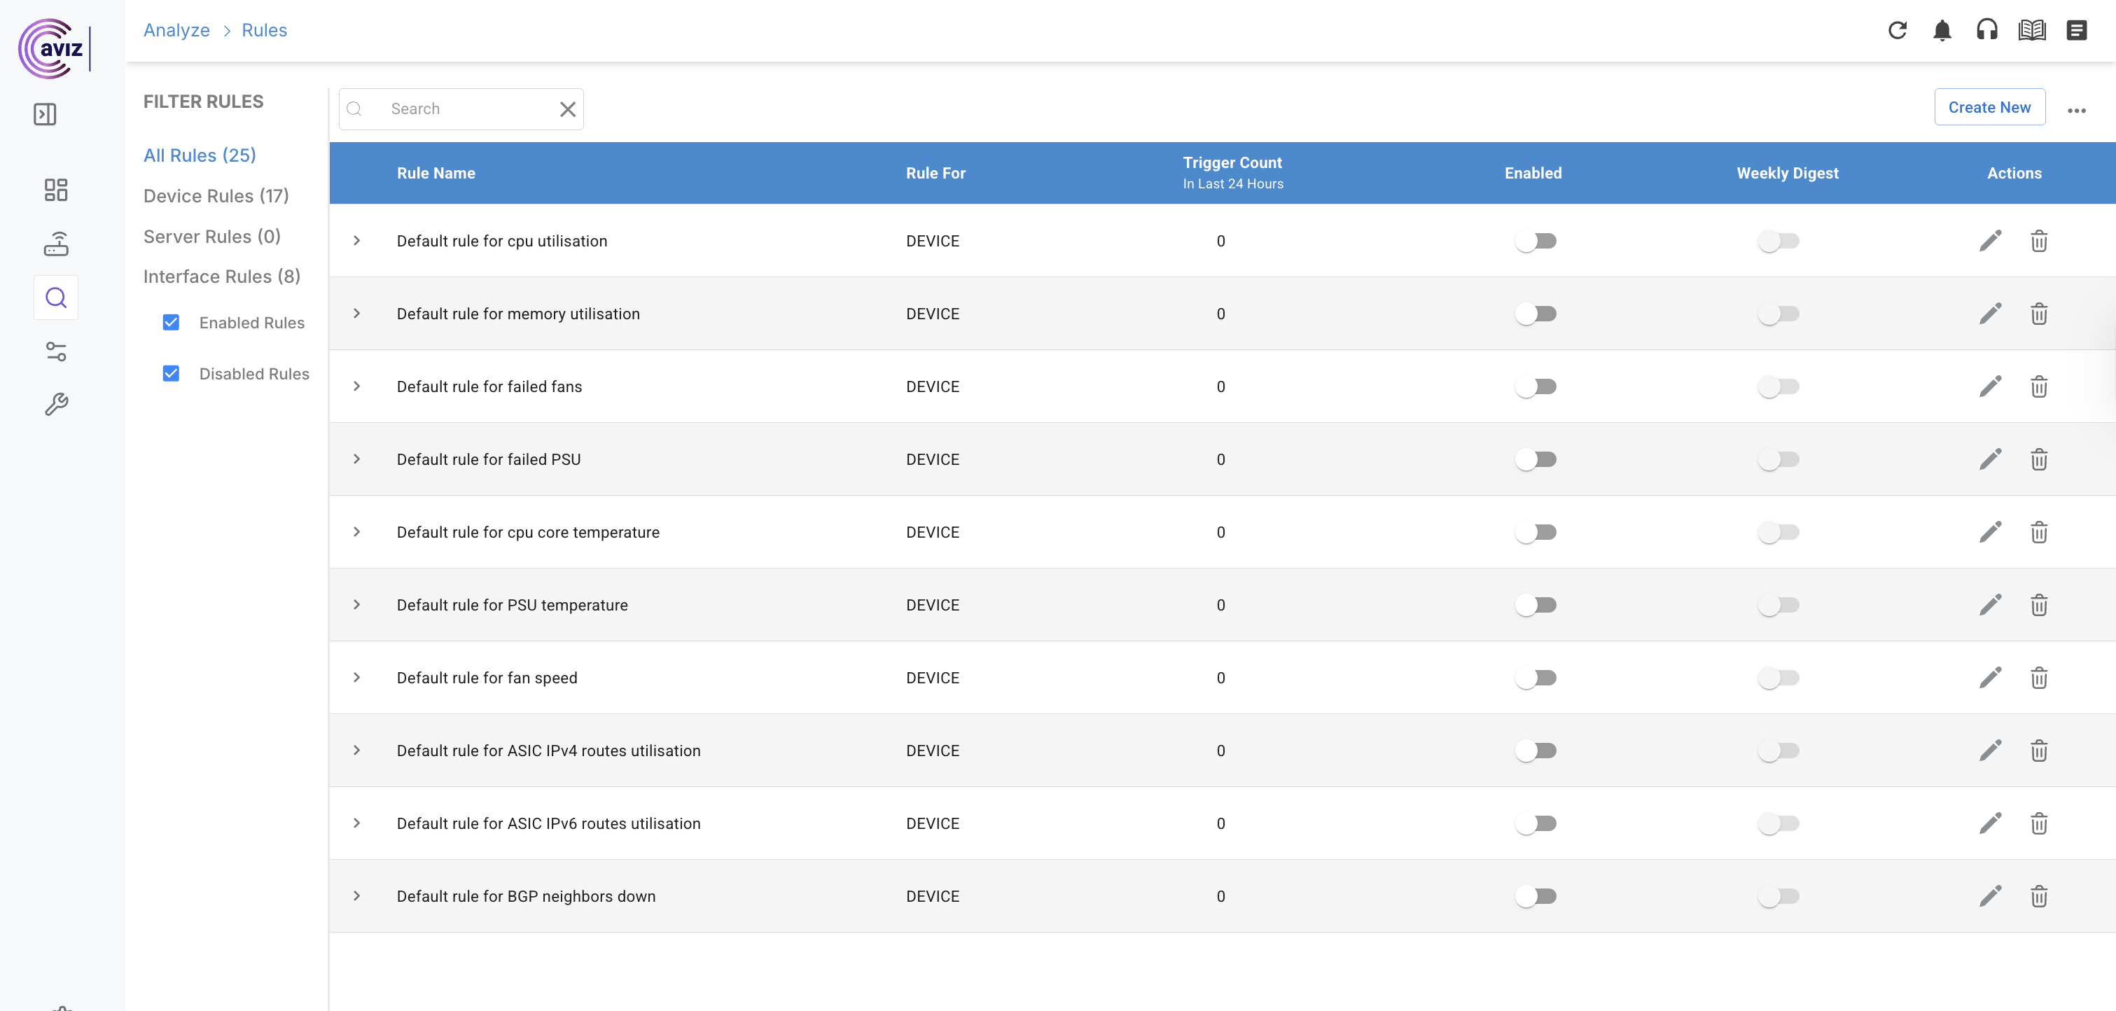Edit the failed fans rule

point(1989,386)
